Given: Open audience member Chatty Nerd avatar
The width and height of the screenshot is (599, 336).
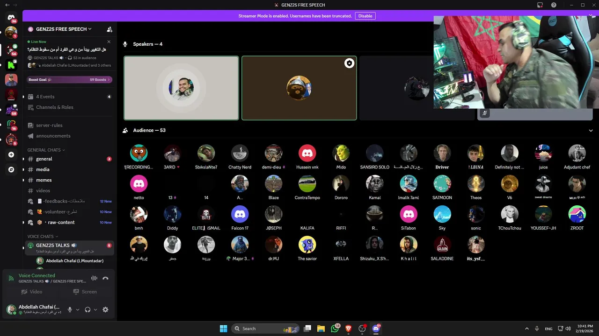Looking at the screenshot, I should [x=240, y=153].
